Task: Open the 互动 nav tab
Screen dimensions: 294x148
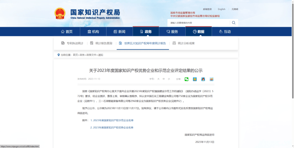Action: tap(225, 32)
